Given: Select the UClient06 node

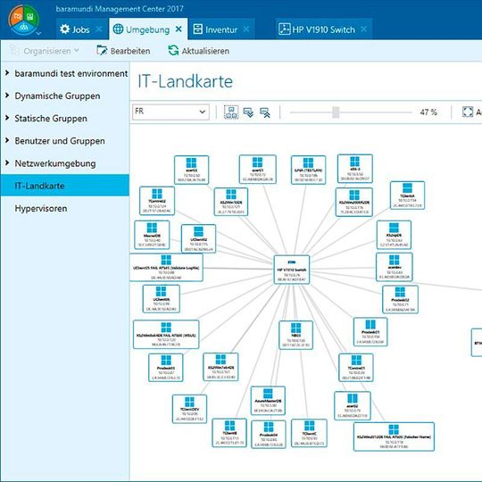Looking at the screenshot, I should tap(161, 299).
